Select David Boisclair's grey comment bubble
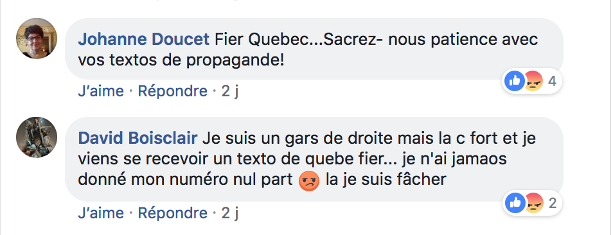The width and height of the screenshot is (613, 235). tap(314, 159)
